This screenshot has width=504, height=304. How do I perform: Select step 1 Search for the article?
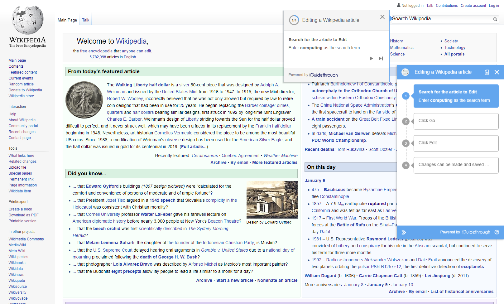coord(456,96)
